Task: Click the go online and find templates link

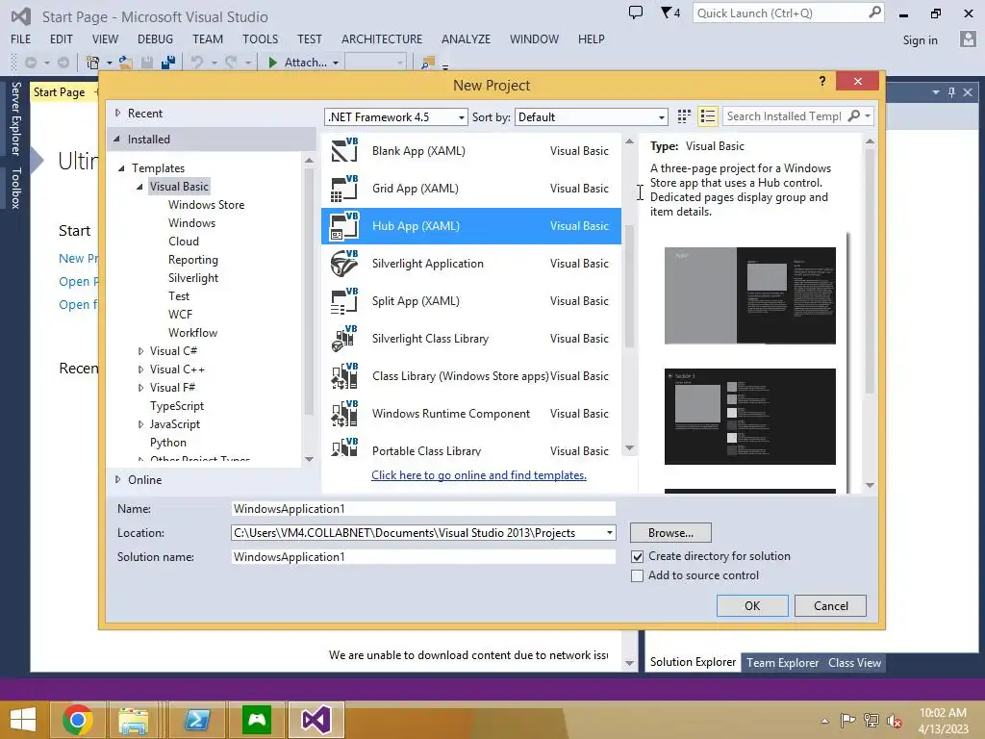Action: 479,475
